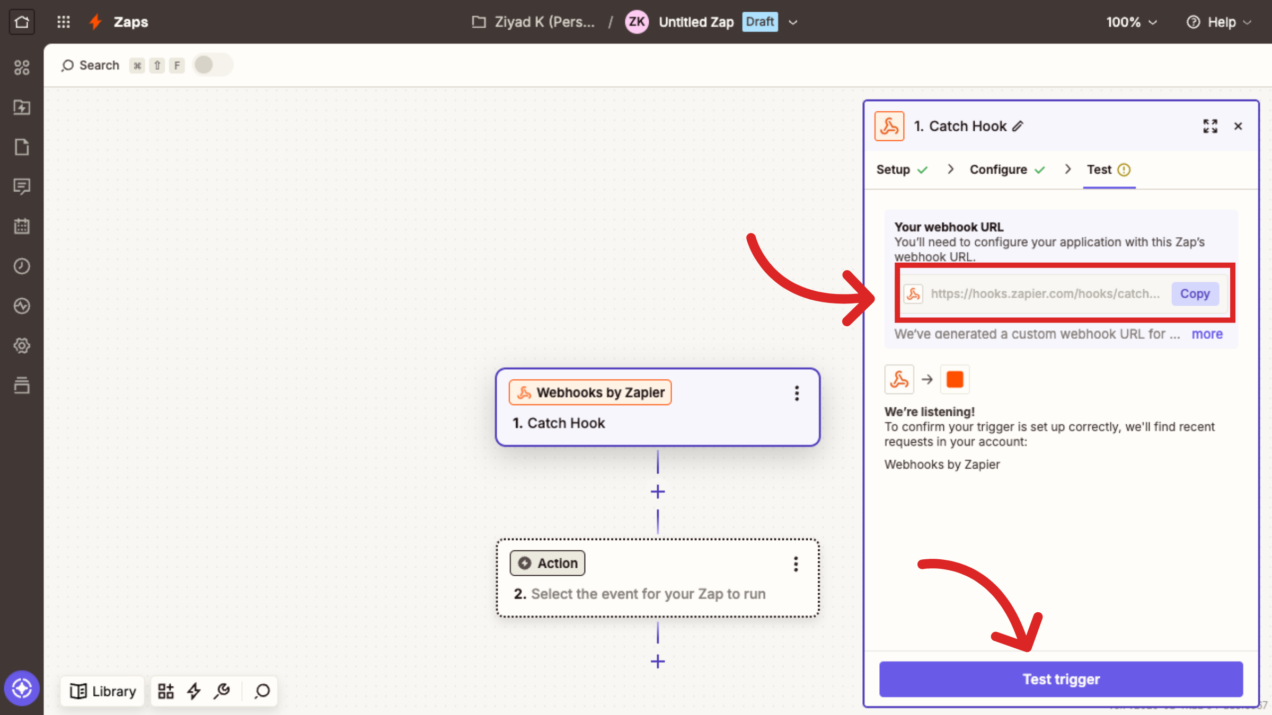This screenshot has width=1272, height=715.
Task: Open the 100% zoom level dropdown
Action: [x=1131, y=22]
